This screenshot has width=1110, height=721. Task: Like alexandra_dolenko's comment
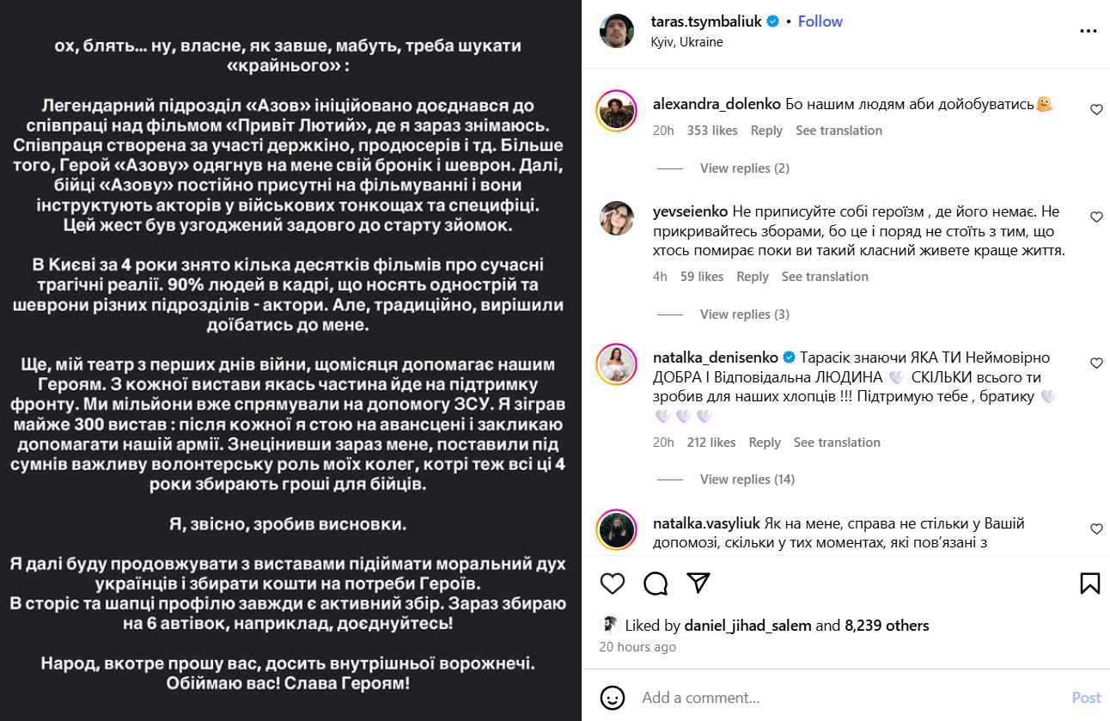[1096, 109]
